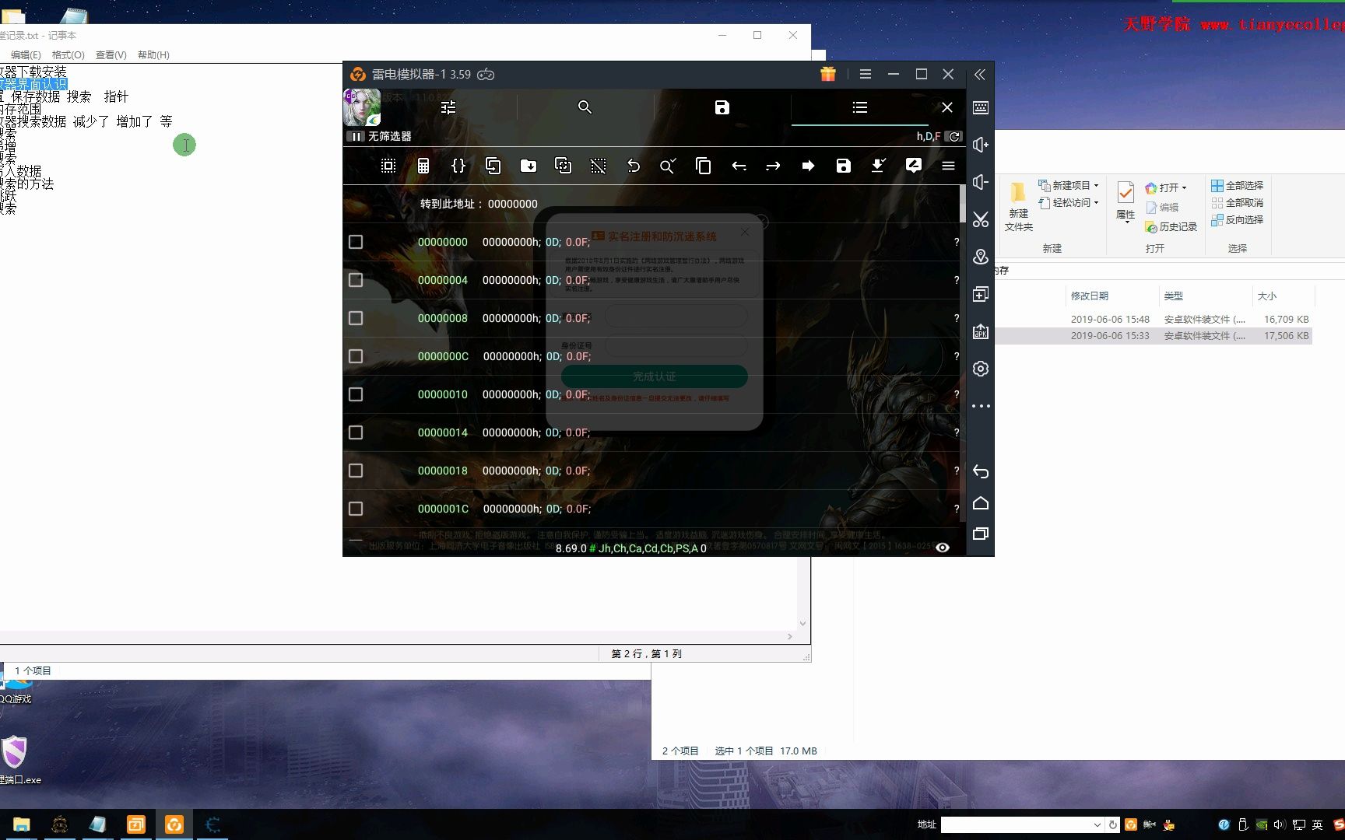Open the emulator settings gear icon
Viewport: 1345px width, 840px height.
pyautogui.click(x=981, y=369)
